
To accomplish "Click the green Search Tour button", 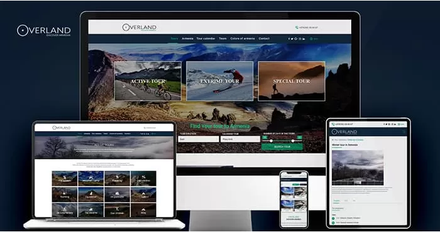I will coord(282,147).
